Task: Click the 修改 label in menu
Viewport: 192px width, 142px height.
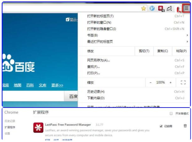Action: point(90,51)
